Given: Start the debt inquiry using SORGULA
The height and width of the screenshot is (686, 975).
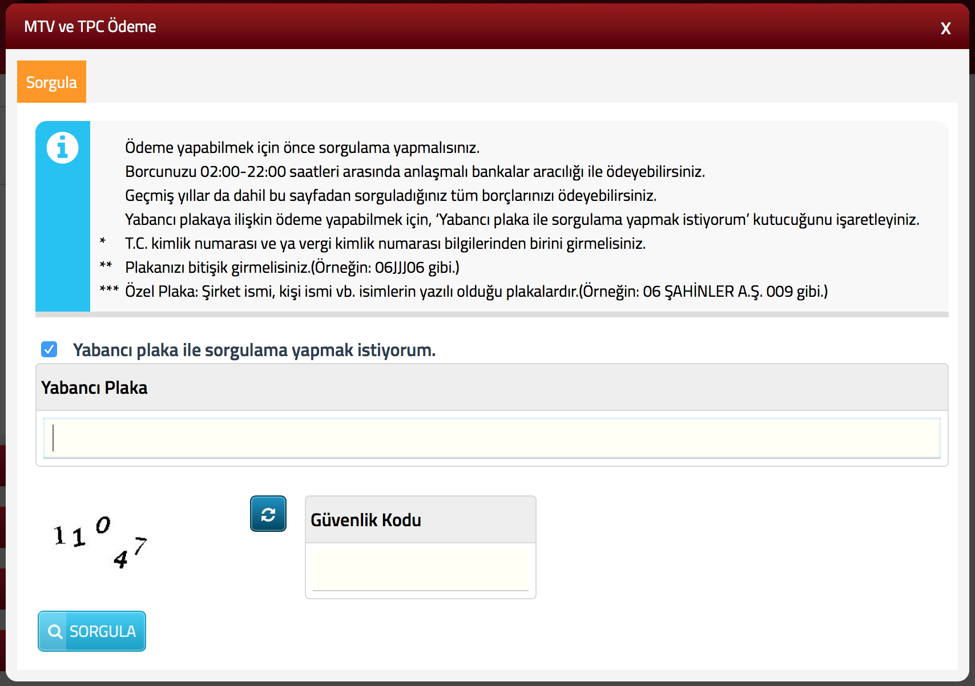Looking at the screenshot, I should pyautogui.click(x=91, y=631).
